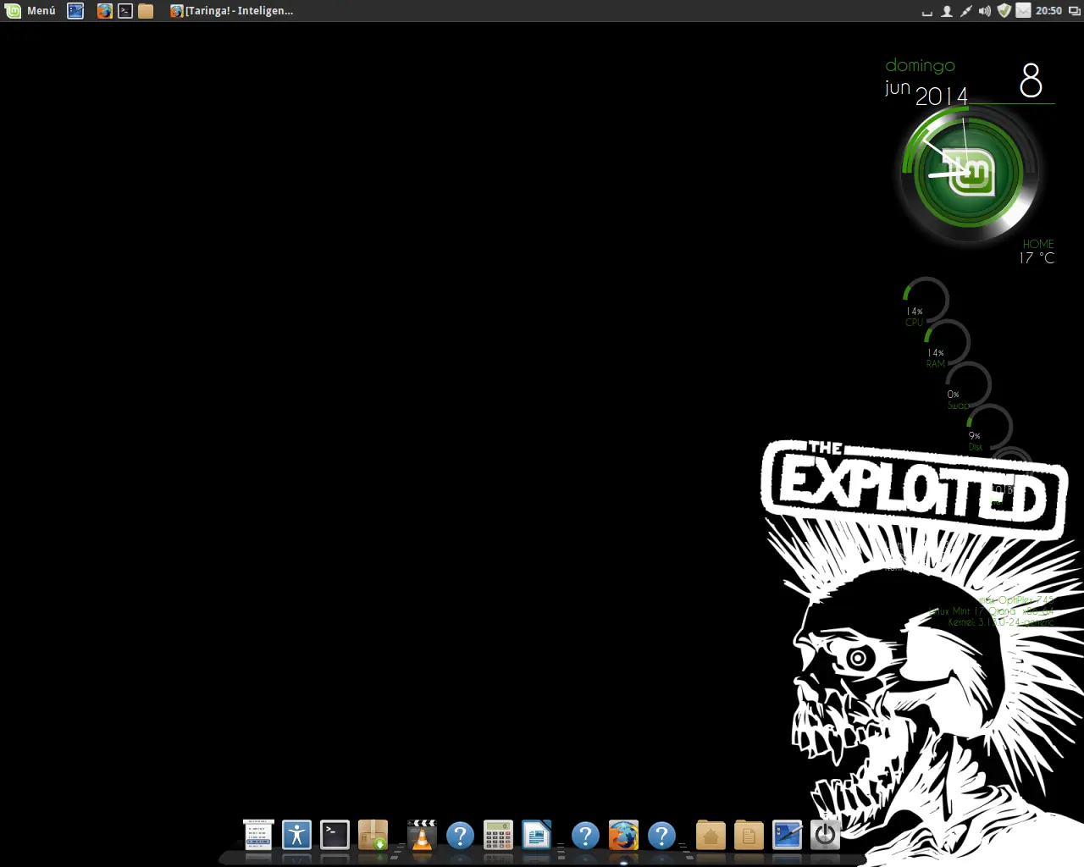Screen dimensions: 1084x867
Task: Open the calculator in the dock
Action: coord(498,837)
